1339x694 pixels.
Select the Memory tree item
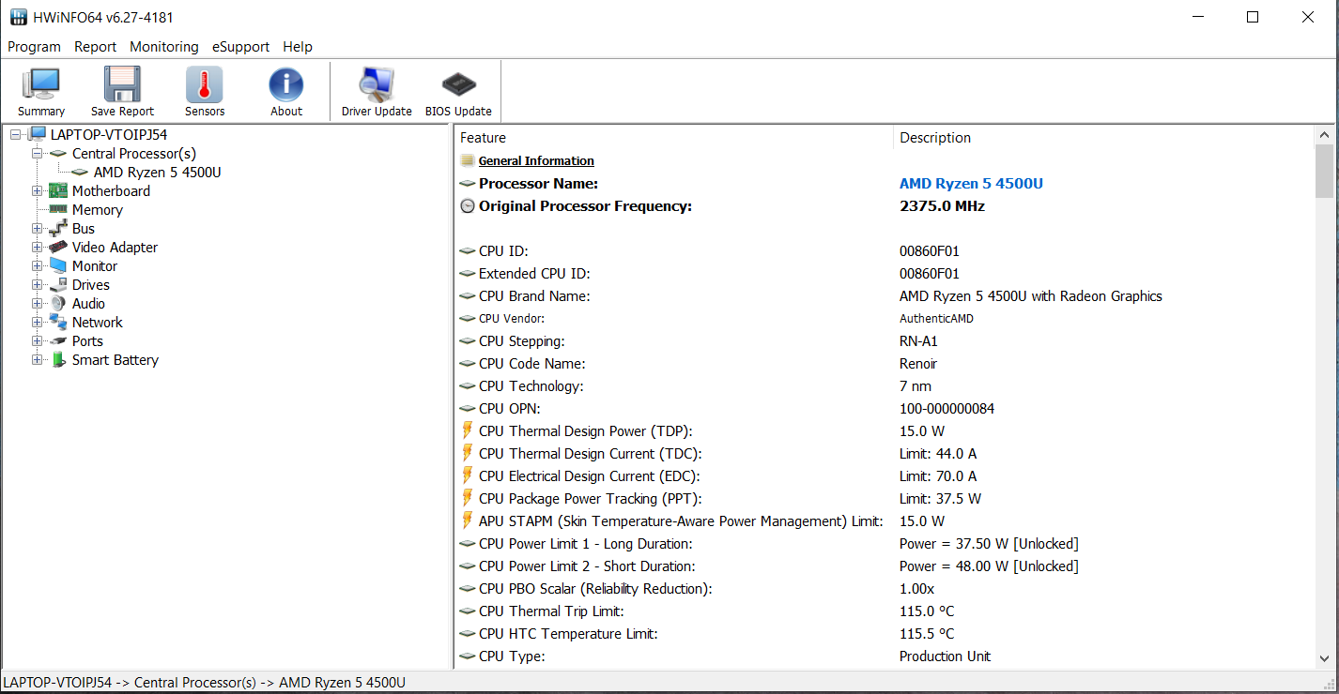(97, 210)
